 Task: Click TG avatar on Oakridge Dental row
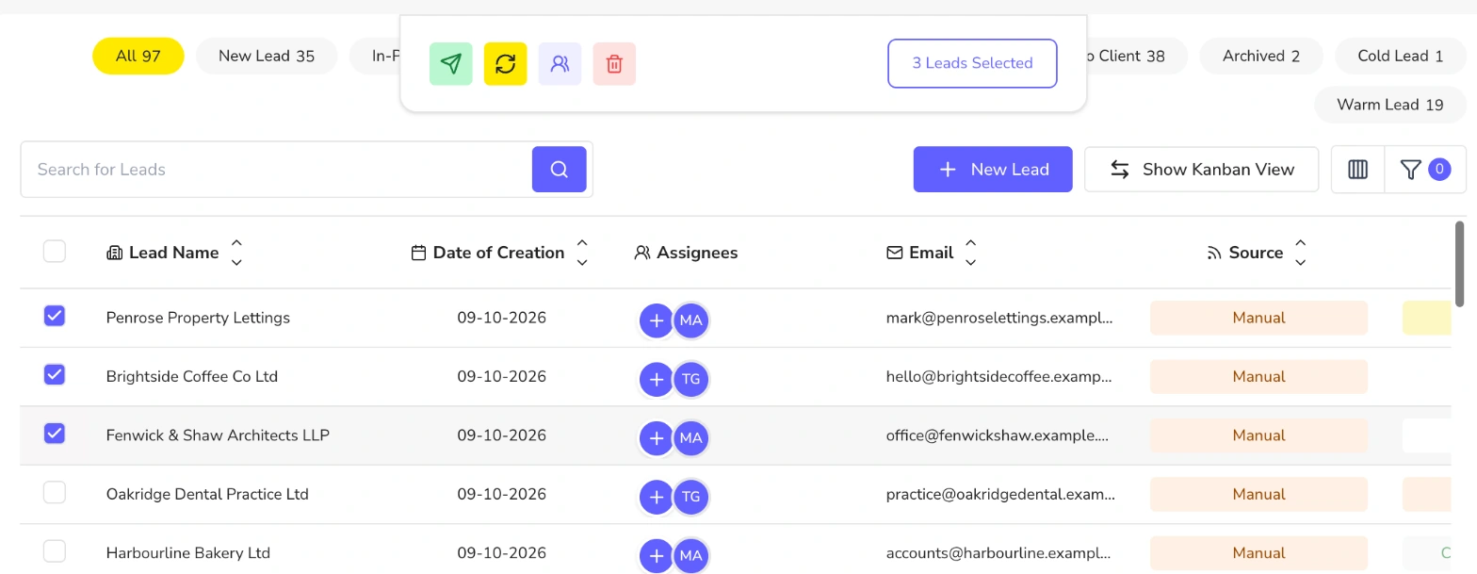[x=691, y=497]
